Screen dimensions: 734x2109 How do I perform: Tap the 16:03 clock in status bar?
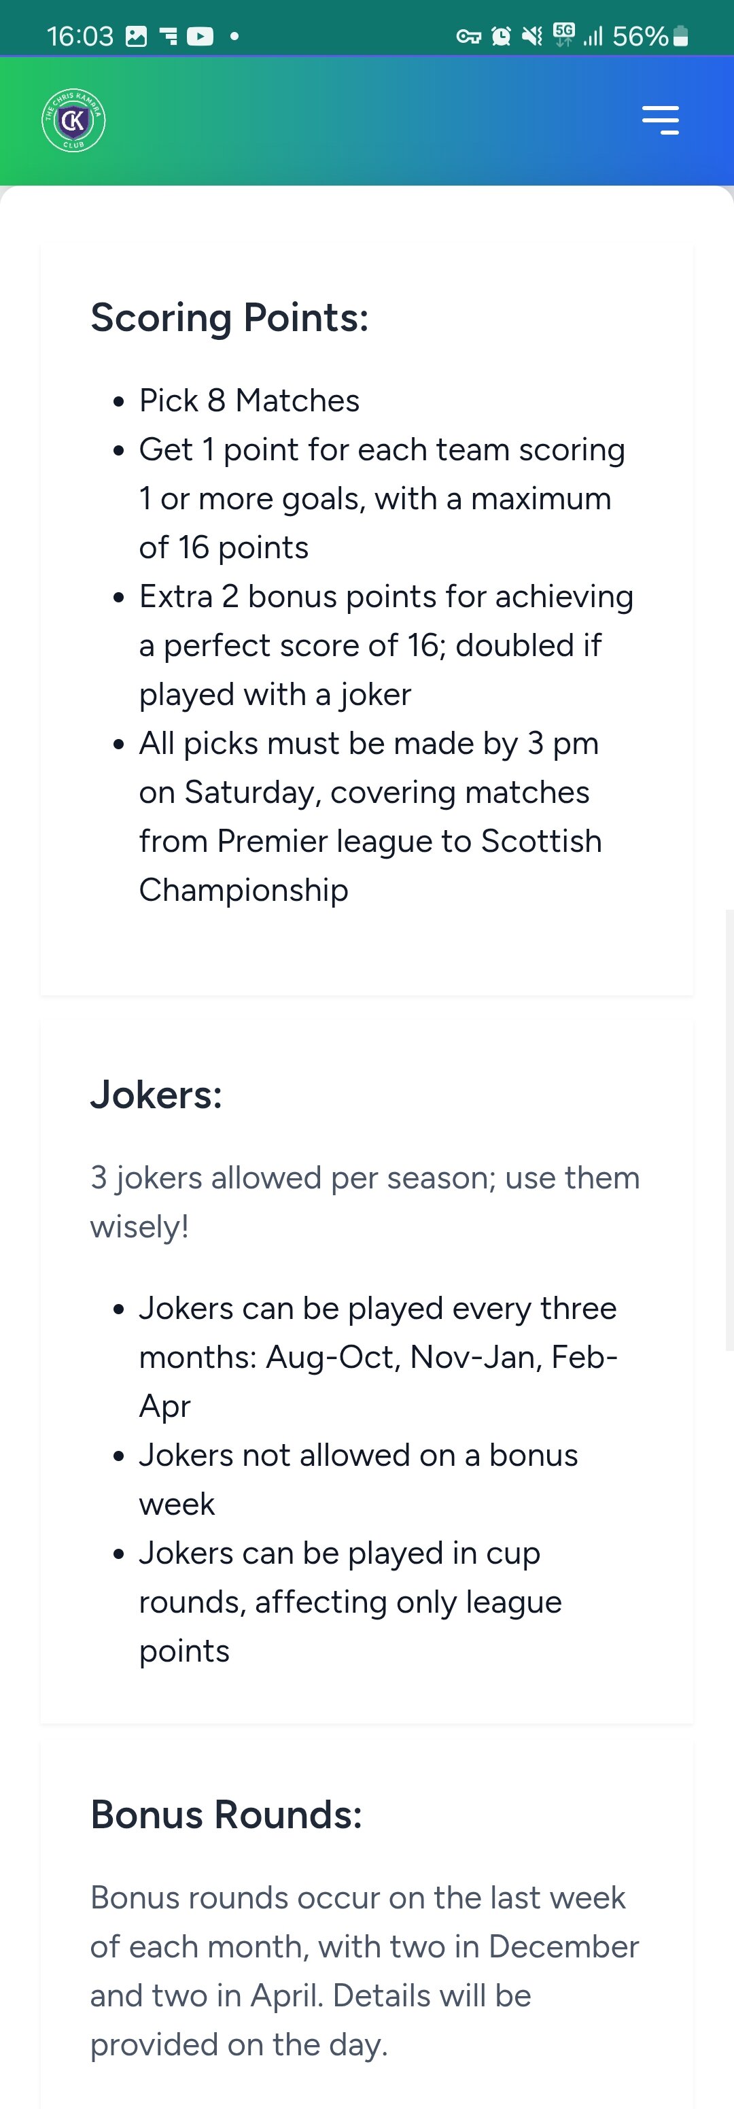tap(80, 36)
